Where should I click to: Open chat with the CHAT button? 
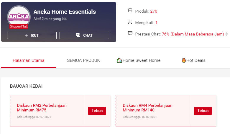point(84,35)
